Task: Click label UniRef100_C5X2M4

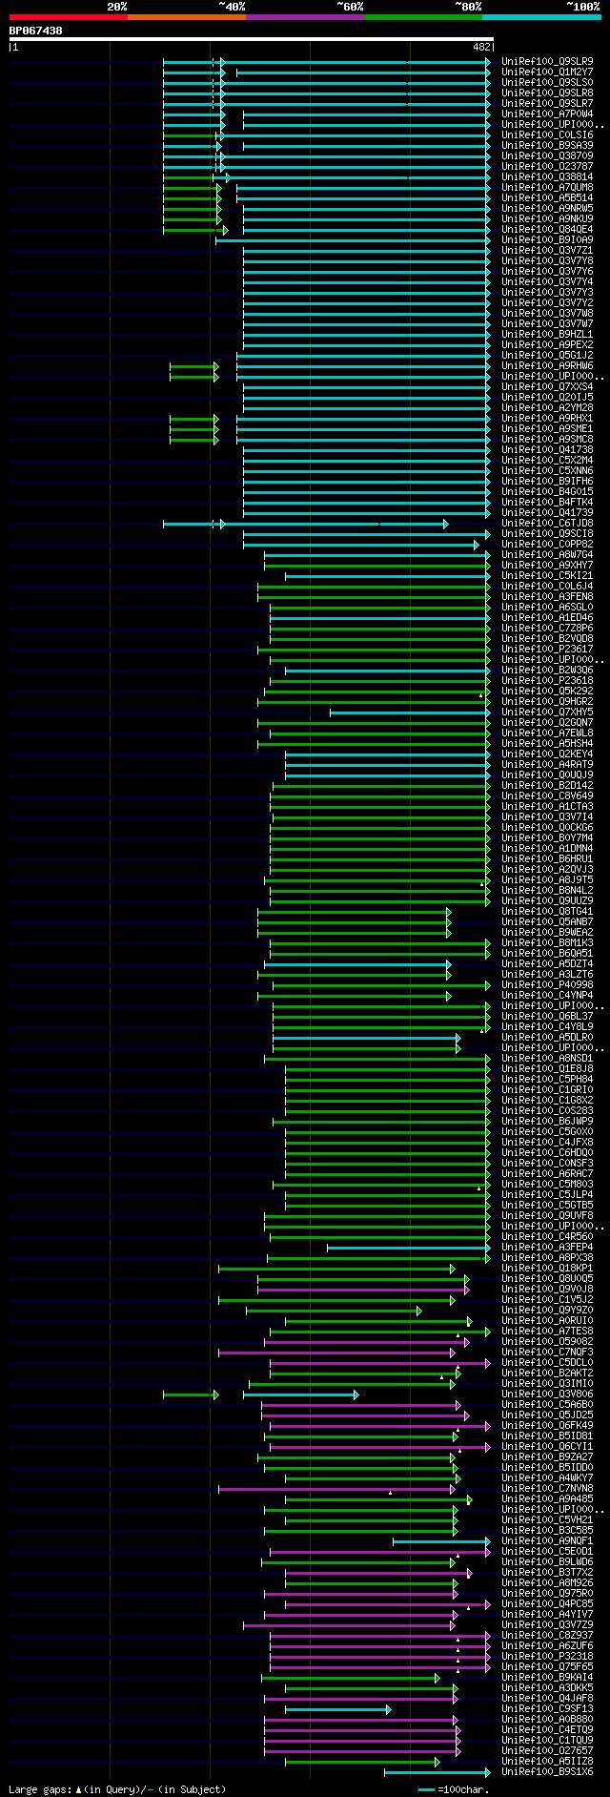Action: [547, 460]
